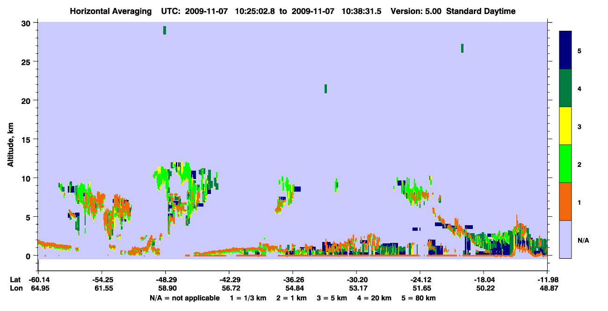Click the 'Lat' row label
Viewport: 608px width, 311px height.
[x=15, y=280]
